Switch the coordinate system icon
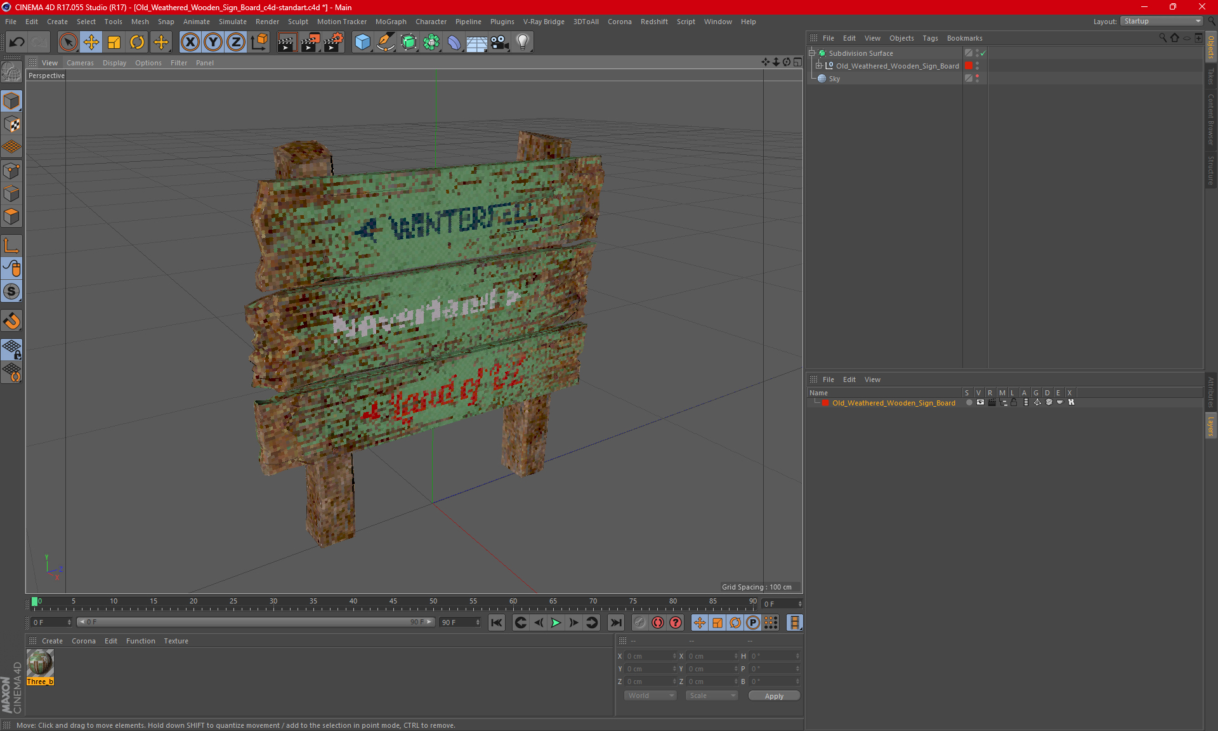Viewport: 1218px width, 731px height. (259, 43)
